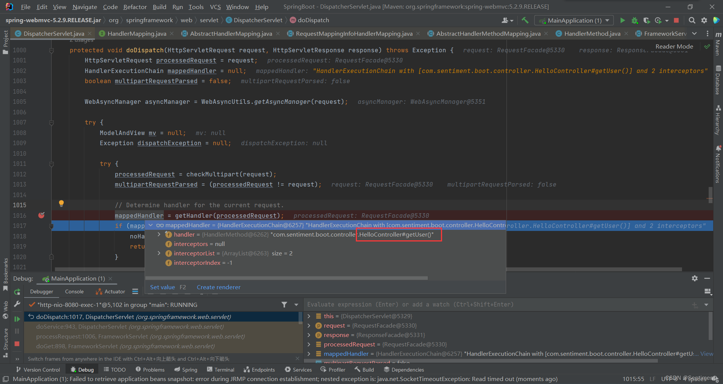
Task: Click the editor horizontal scrollbar
Action: tap(368, 269)
